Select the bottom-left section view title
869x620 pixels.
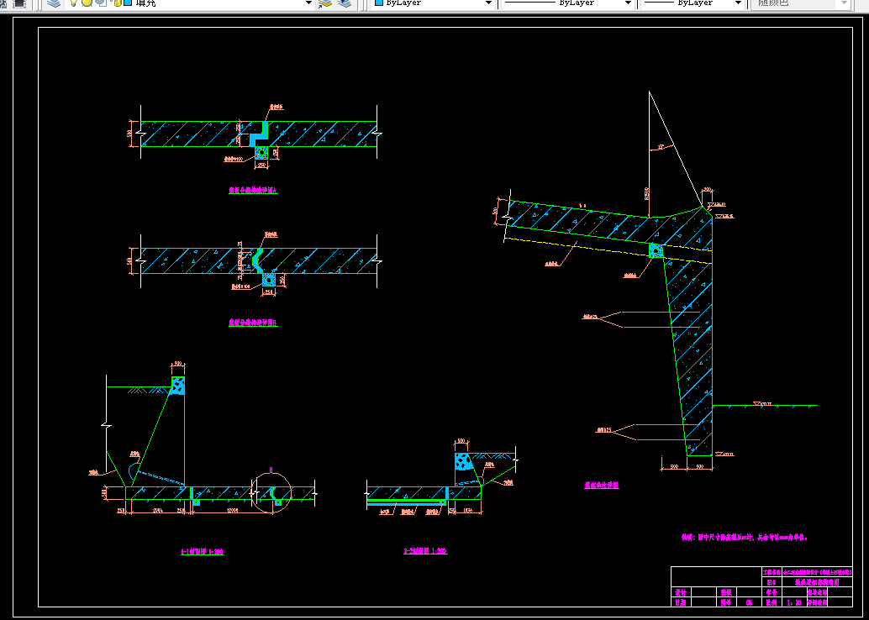point(203,552)
